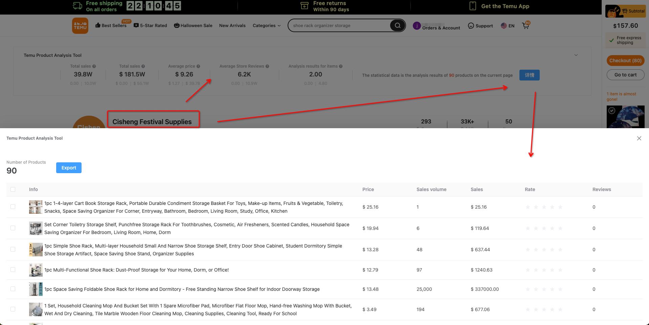This screenshot has width=649, height=325.
Task: Click the search magnifier button
Action: pyautogui.click(x=397, y=25)
